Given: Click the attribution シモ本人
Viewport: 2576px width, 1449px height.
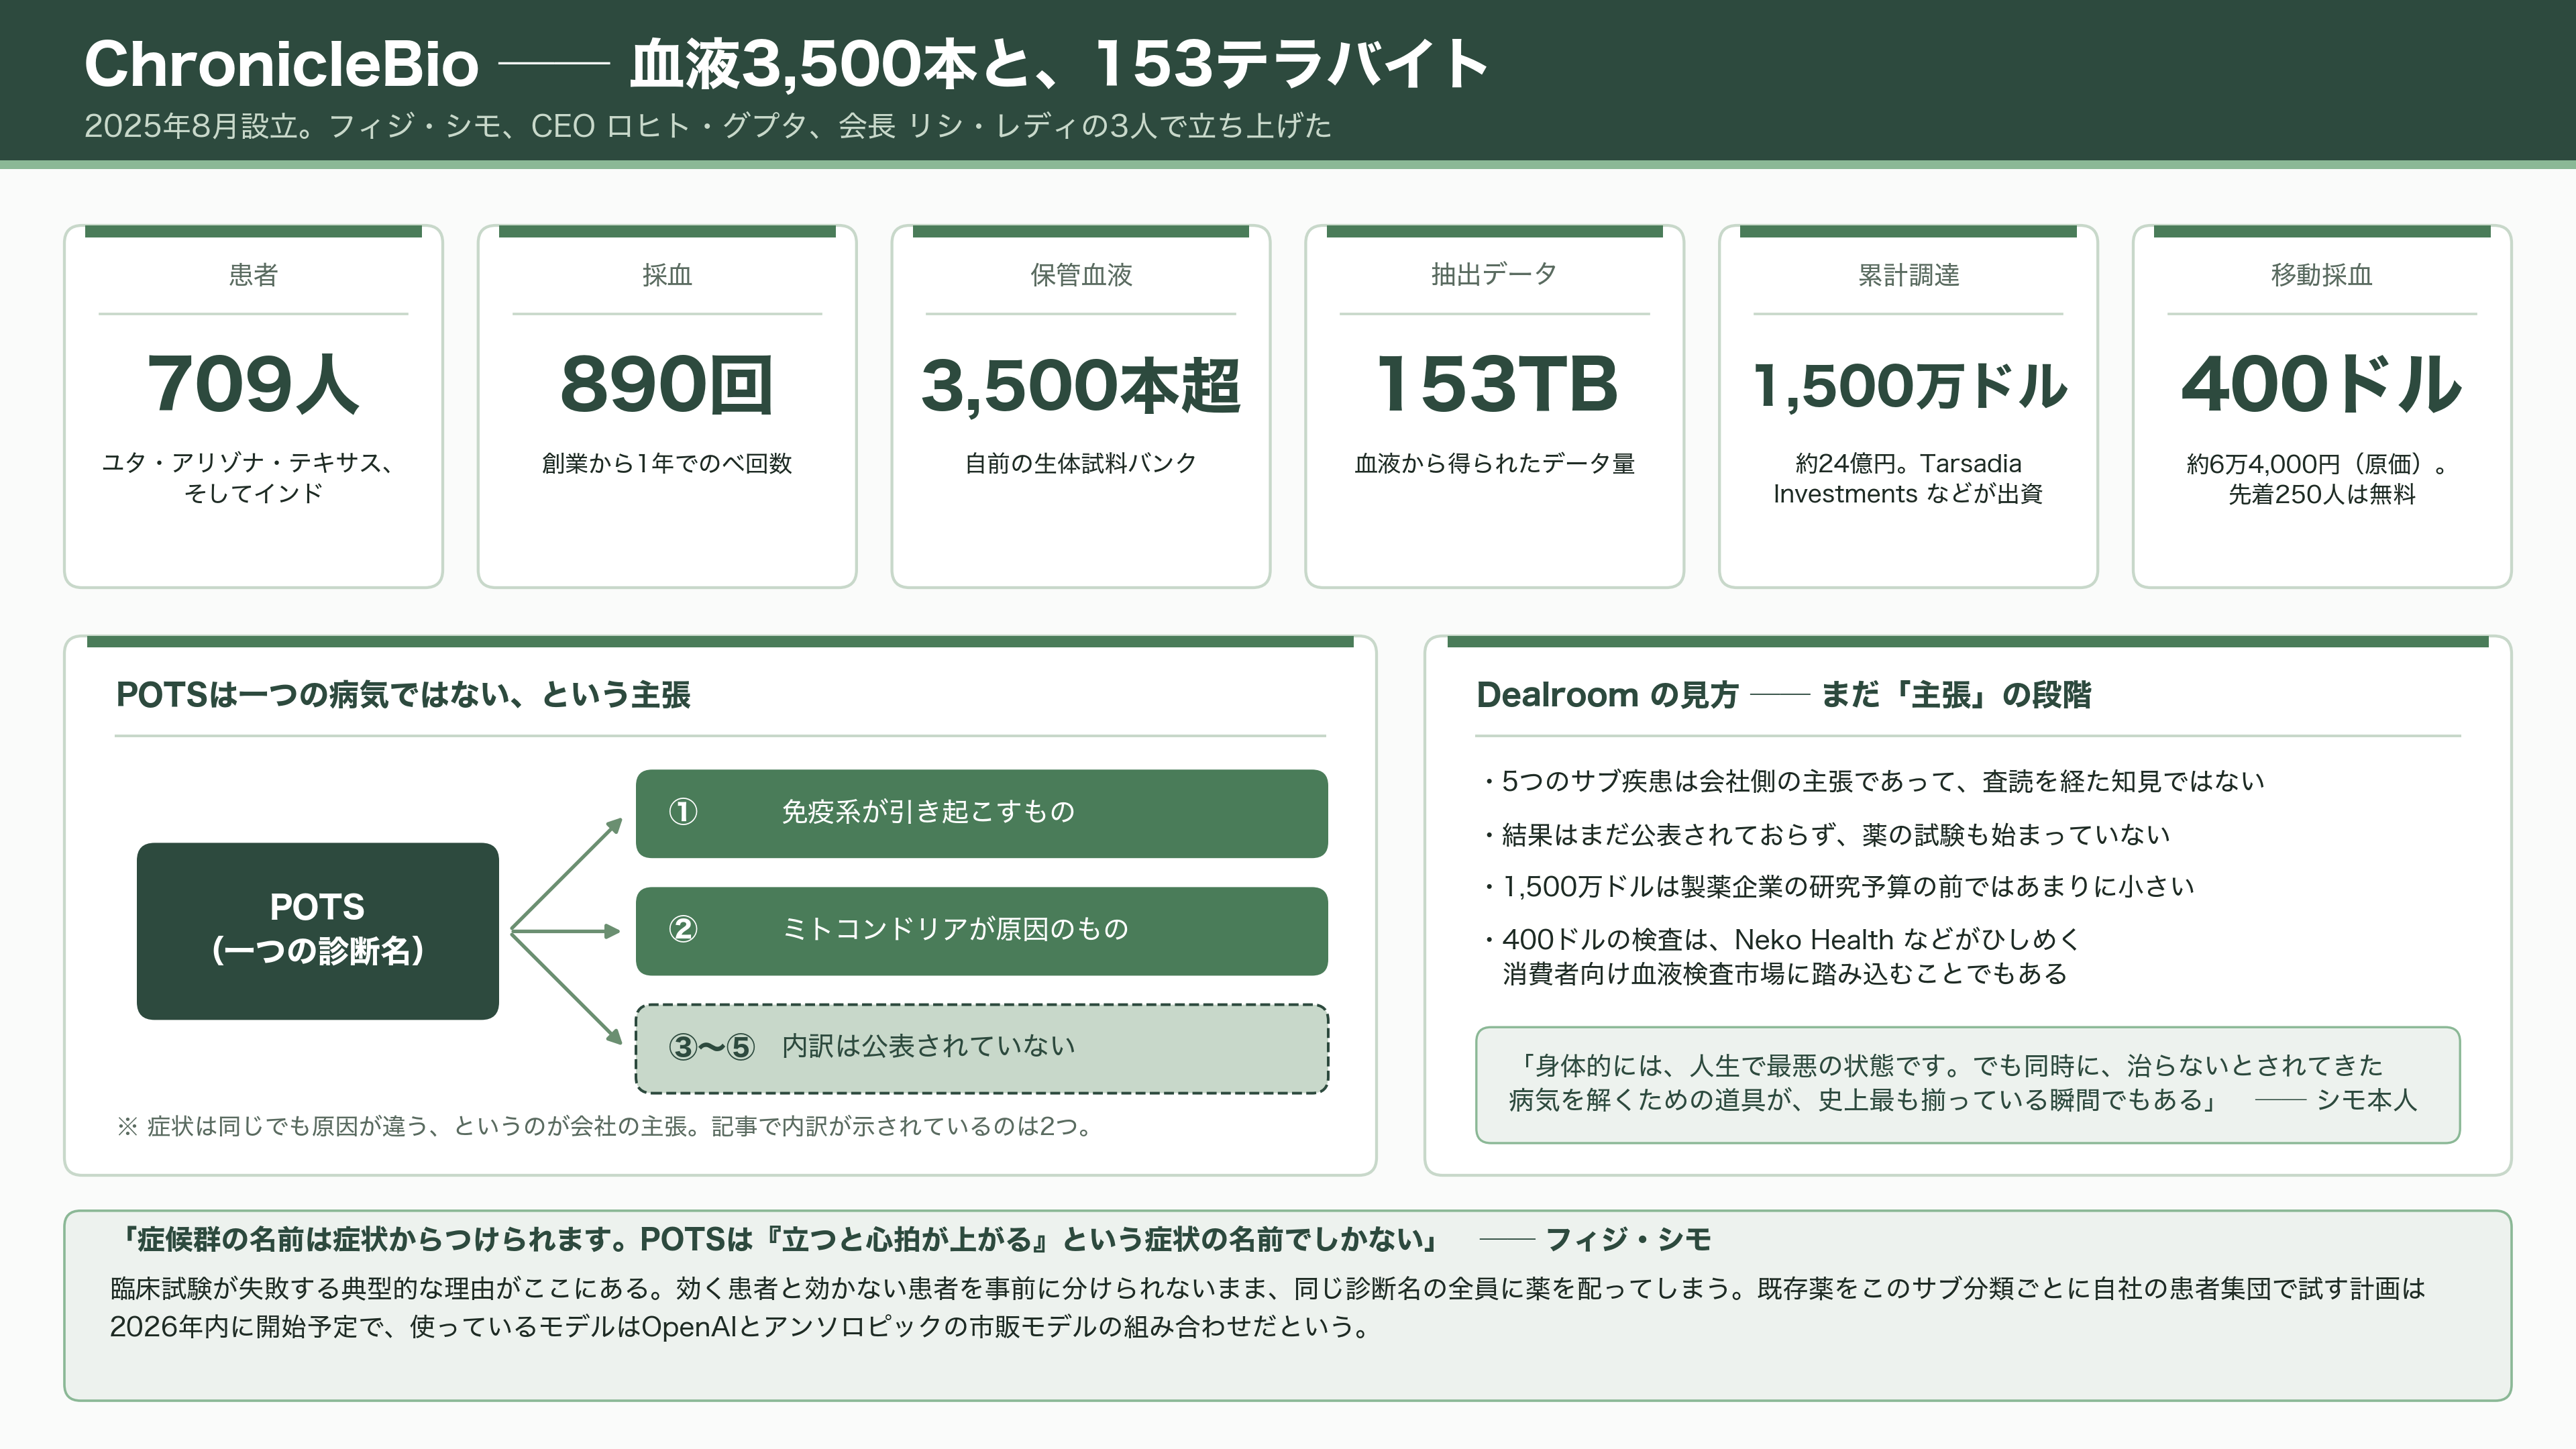Looking at the screenshot, I should click(x=2366, y=1100).
